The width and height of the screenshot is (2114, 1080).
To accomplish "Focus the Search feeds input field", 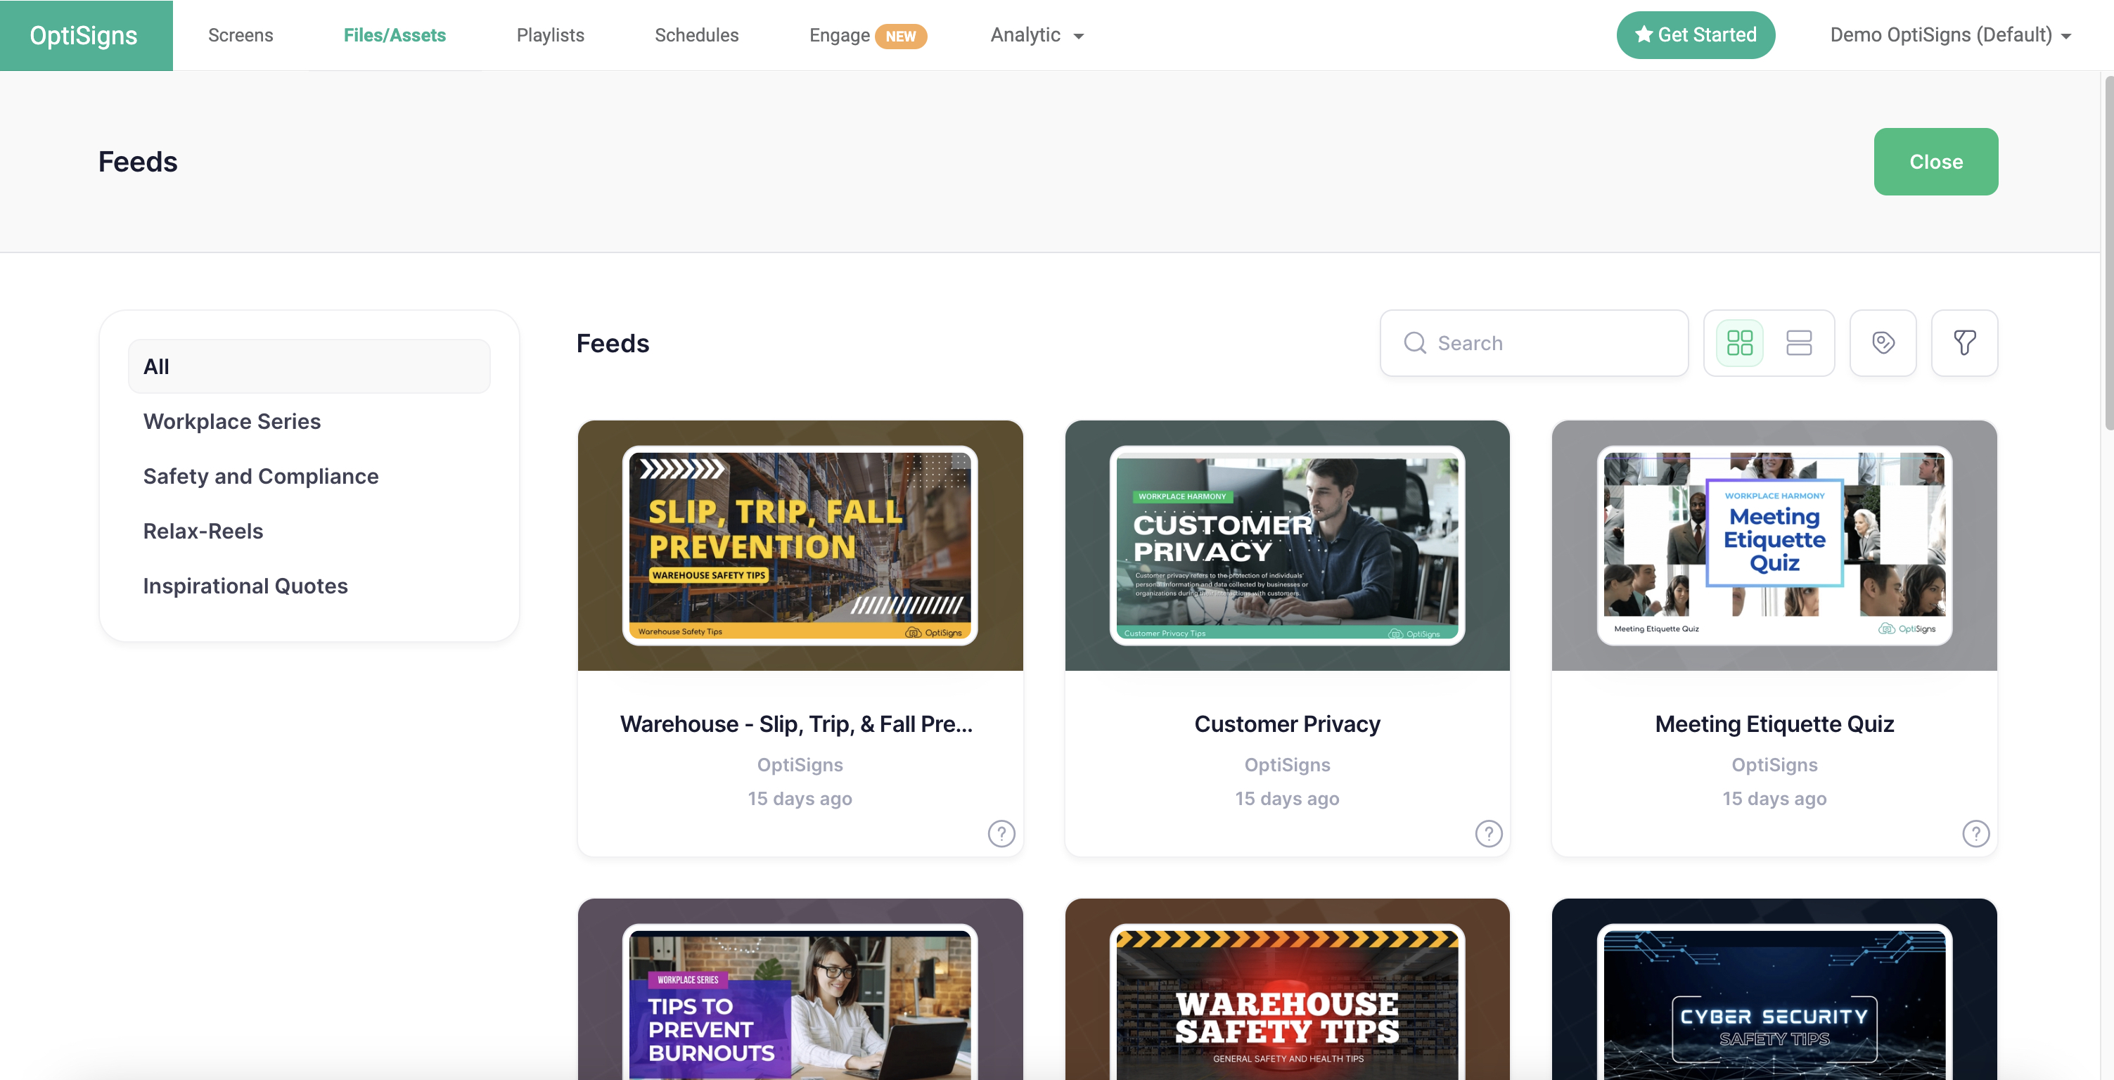I will [1534, 343].
